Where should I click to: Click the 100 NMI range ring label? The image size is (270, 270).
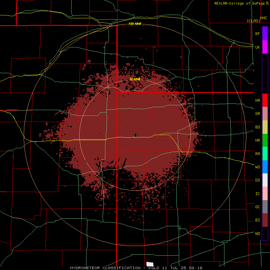(x=135, y=24)
